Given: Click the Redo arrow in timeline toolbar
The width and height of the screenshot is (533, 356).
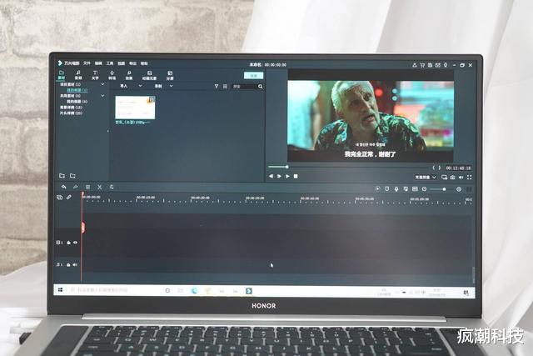Looking at the screenshot, I should 76,187.
